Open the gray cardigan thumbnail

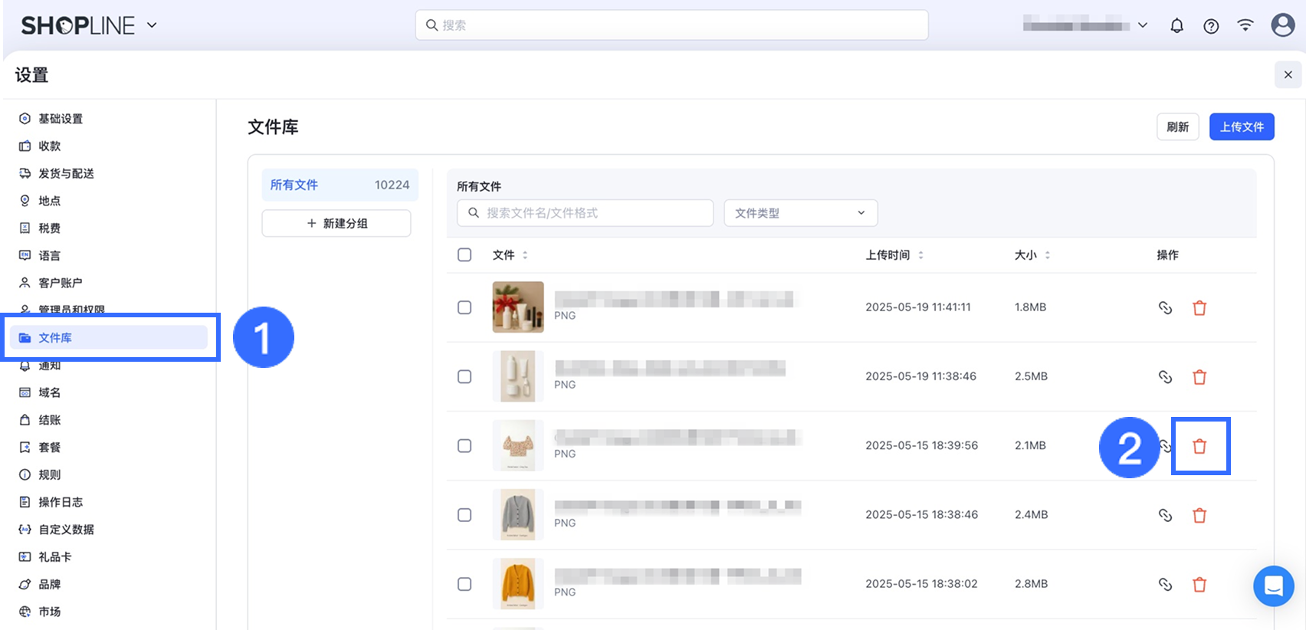pos(518,514)
